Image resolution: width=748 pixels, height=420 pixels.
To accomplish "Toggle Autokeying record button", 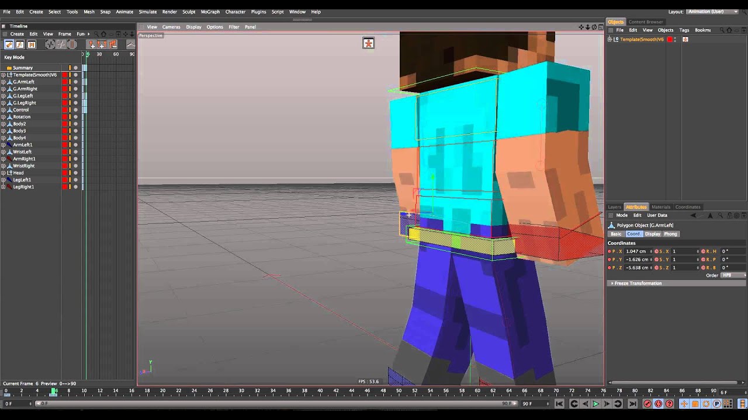I will point(658,404).
